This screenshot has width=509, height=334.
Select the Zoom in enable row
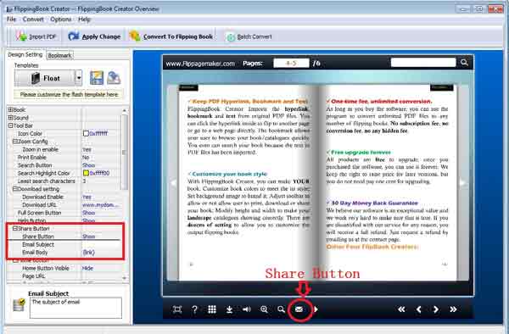(64, 149)
